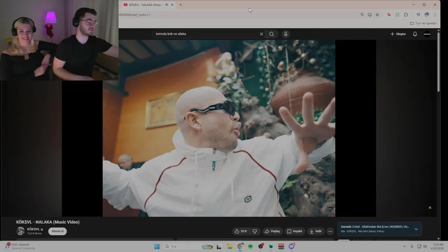Click the address bar URL text
Screen dimensions: 448x252
(x=134, y=15)
